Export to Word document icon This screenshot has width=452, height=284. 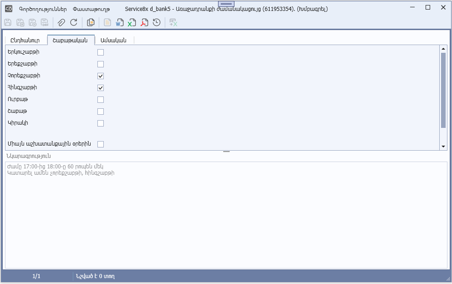[120, 22]
